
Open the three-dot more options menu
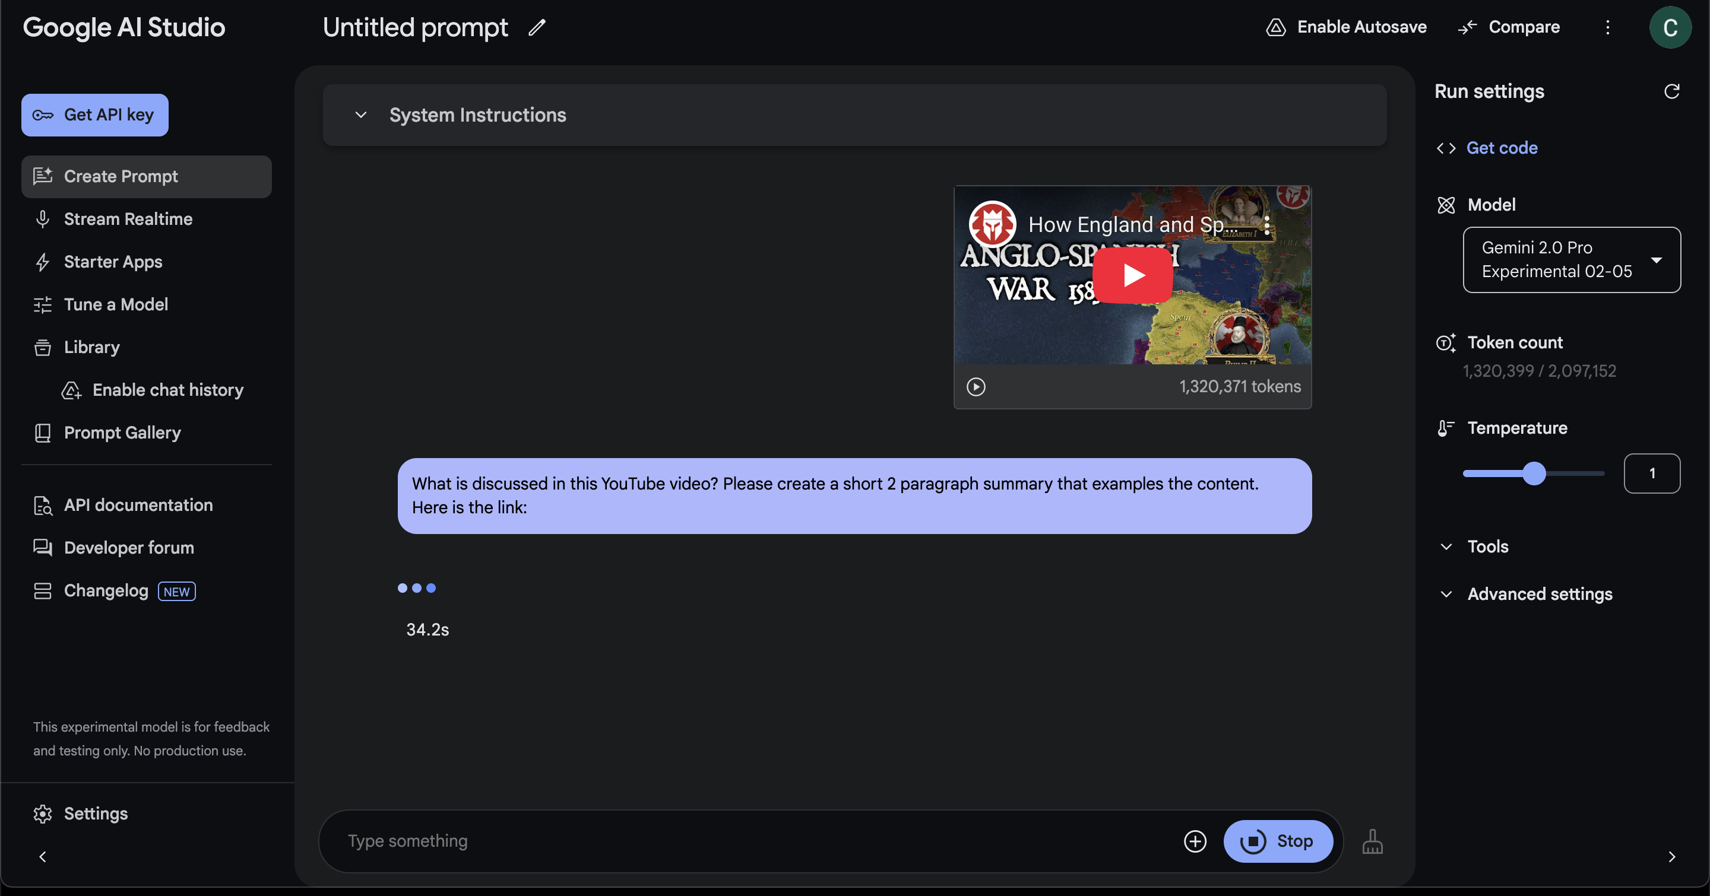click(x=1607, y=27)
